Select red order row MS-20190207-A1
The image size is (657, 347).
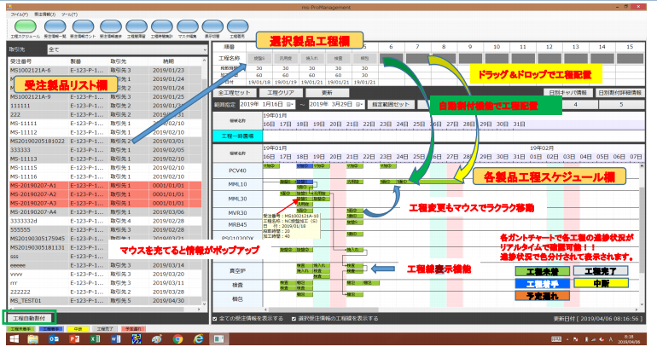[105, 185]
